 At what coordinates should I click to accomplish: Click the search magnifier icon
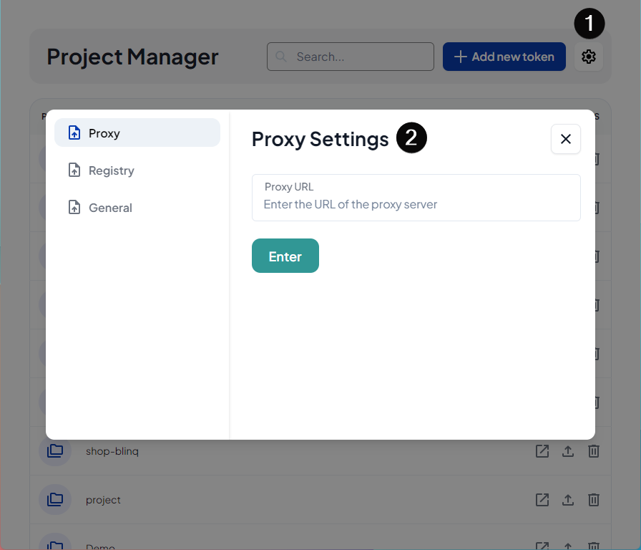[x=282, y=56]
